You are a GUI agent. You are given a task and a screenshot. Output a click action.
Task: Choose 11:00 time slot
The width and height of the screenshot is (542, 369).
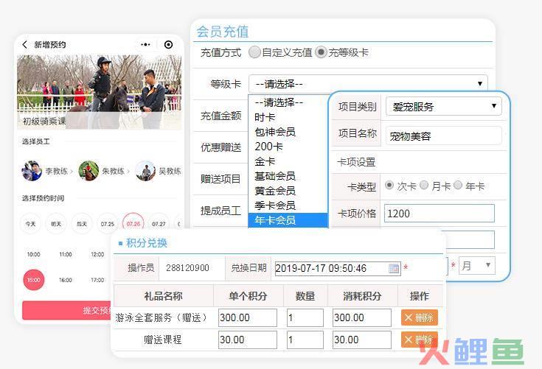coord(66,254)
